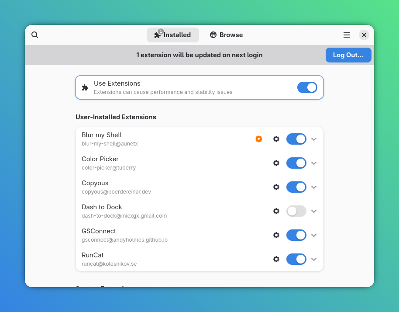Click the Log Out button
Image resolution: width=399 pixels, height=312 pixels.
point(348,55)
